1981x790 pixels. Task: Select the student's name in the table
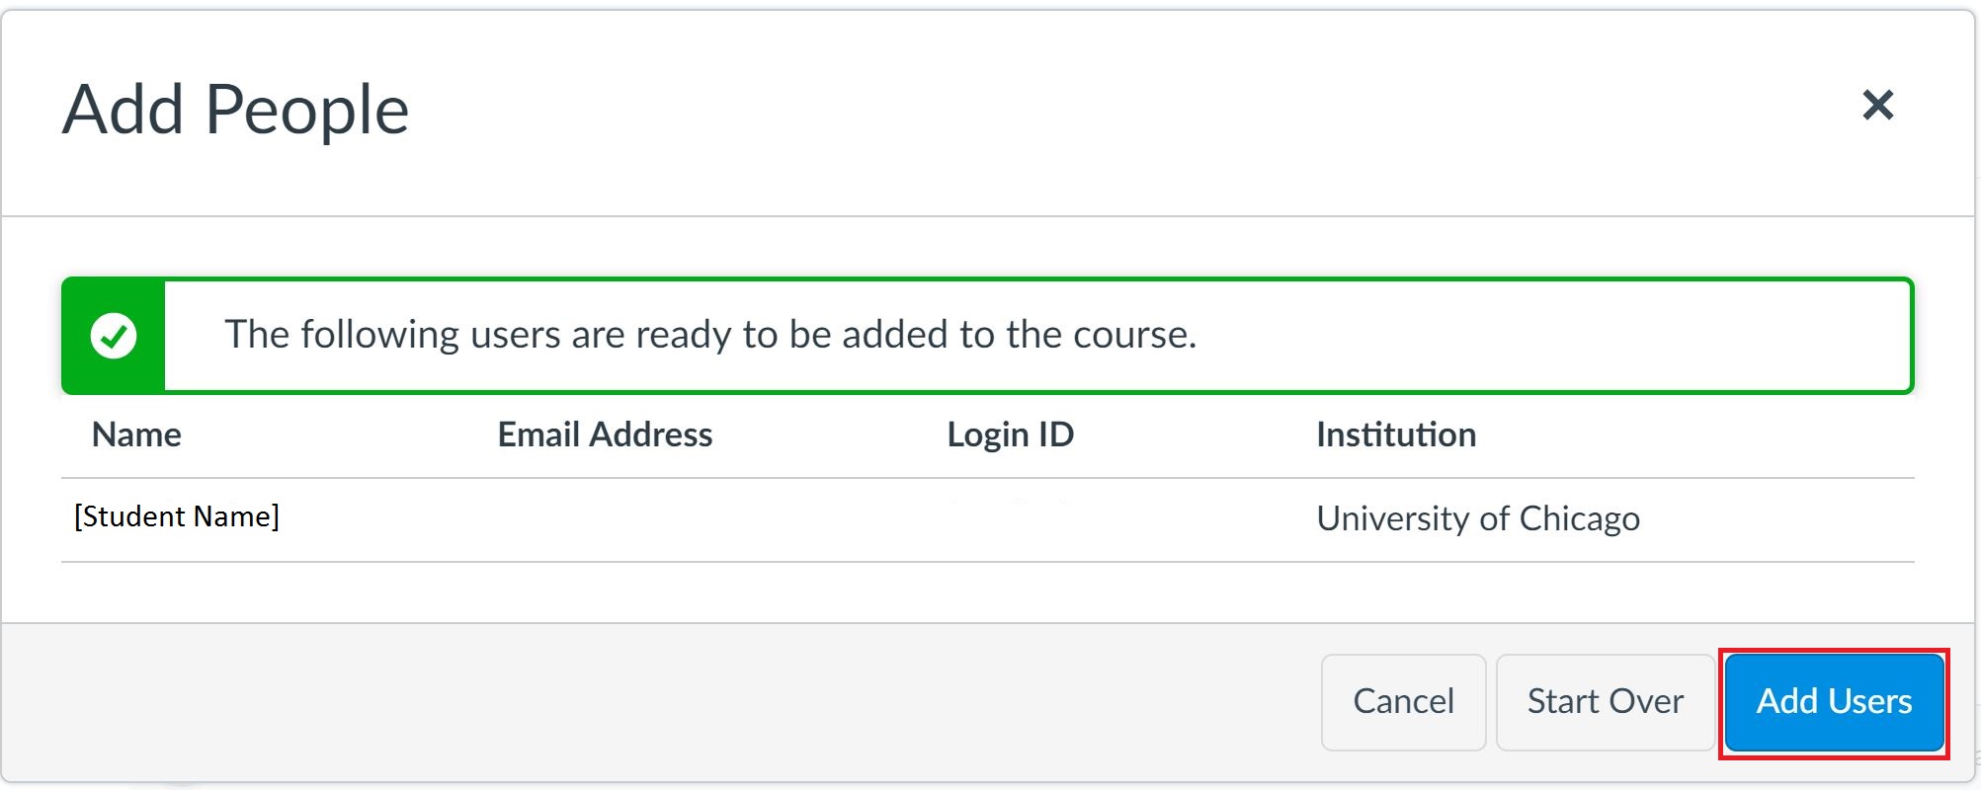pos(178,515)
